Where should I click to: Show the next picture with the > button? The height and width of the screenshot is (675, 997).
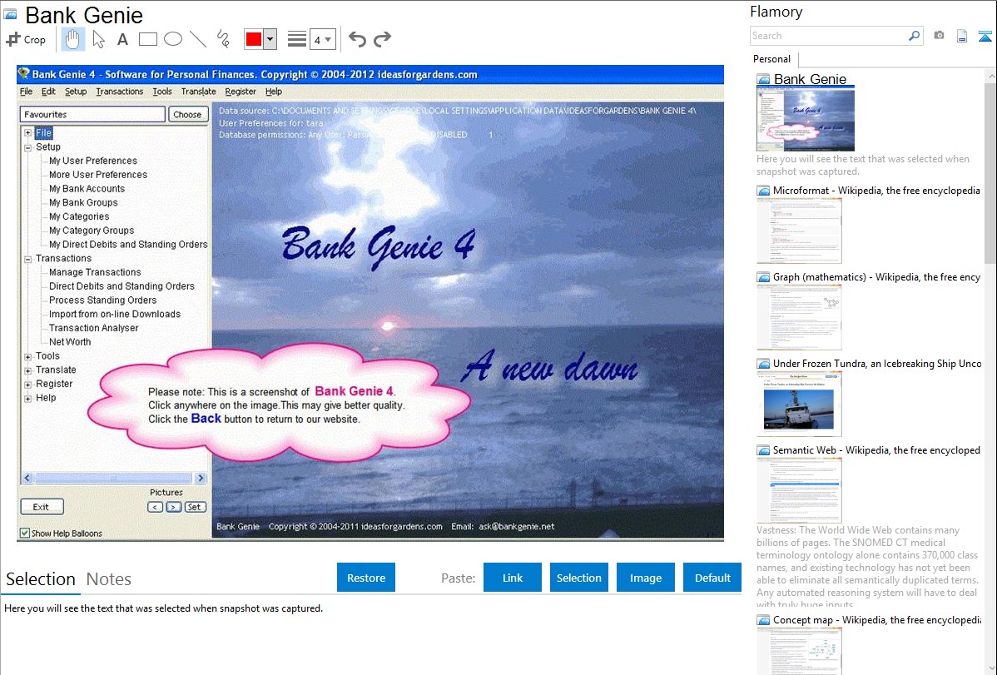click(173, 507)
